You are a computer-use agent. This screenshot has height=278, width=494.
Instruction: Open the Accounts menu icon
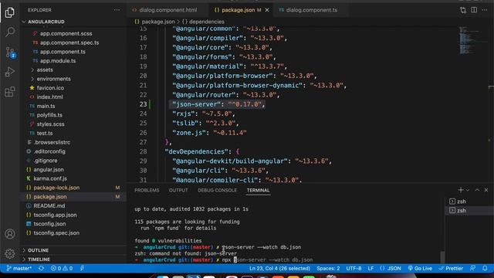point(10,234)
